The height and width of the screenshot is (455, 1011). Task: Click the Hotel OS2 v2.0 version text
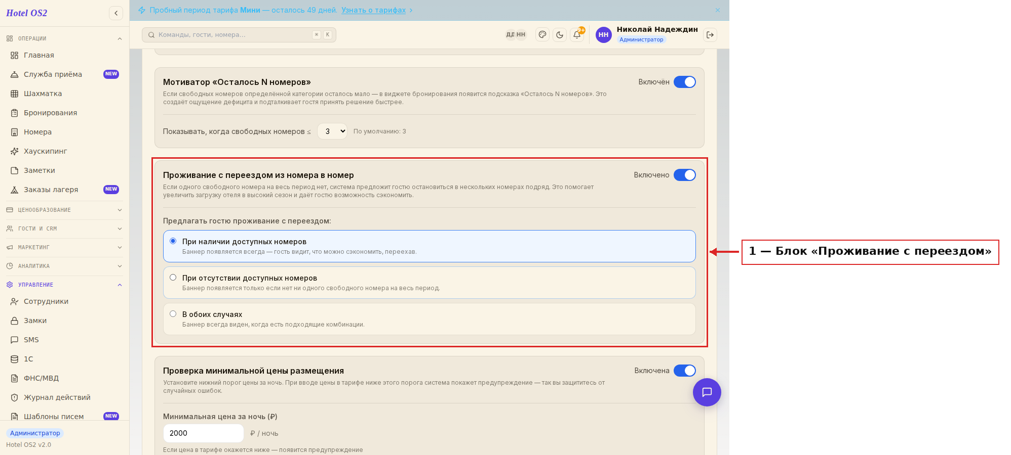click(29, 445)
